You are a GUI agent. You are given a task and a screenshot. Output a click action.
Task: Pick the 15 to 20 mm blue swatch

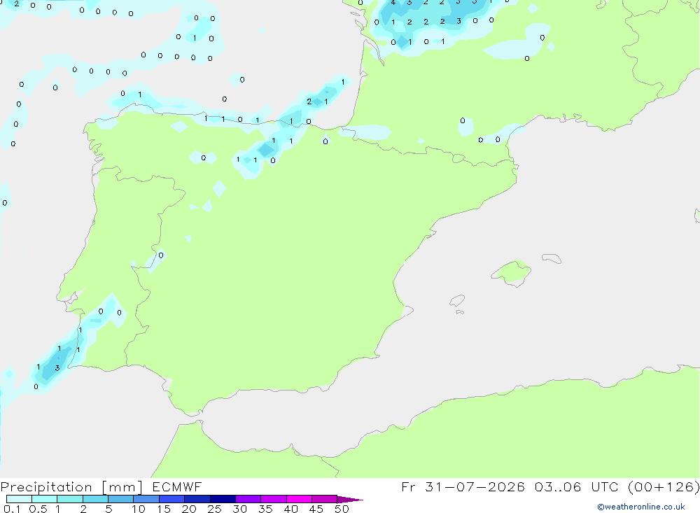(x=172, y=499)
